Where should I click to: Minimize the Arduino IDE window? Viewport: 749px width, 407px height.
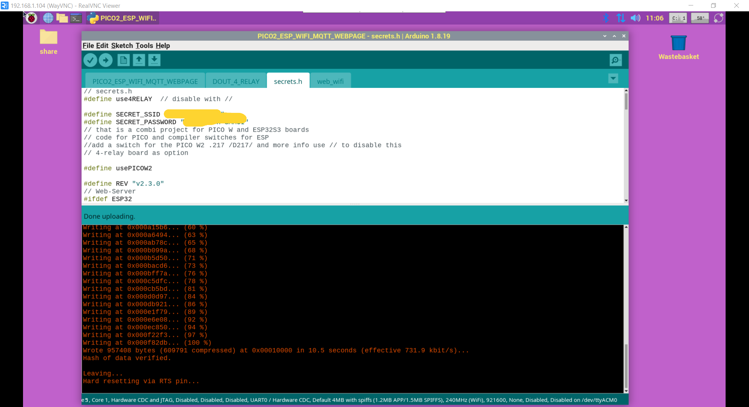(605, 36)
